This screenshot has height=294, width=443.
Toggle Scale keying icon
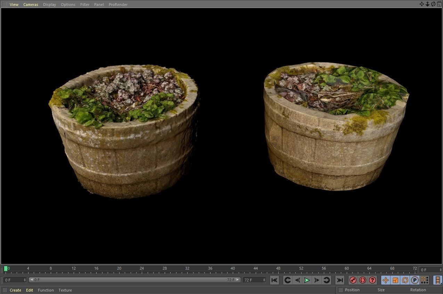(395, 280)
